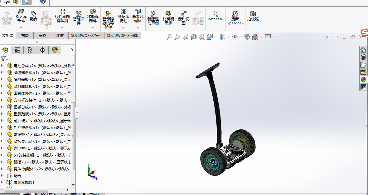Take a snapshot with 拍快照 tool
This screenshot has height=195, width=368.
tap(253, 16)
